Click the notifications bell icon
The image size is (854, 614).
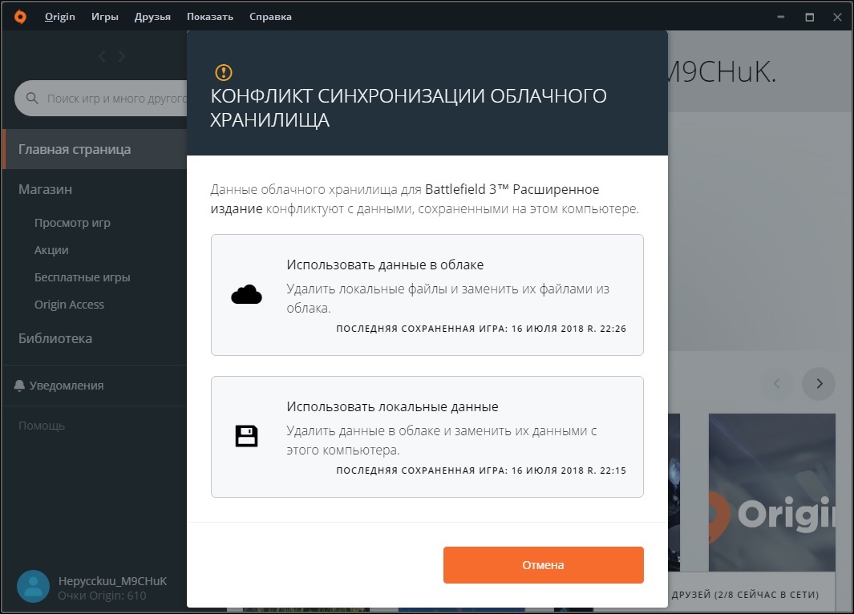pos(19,386)
